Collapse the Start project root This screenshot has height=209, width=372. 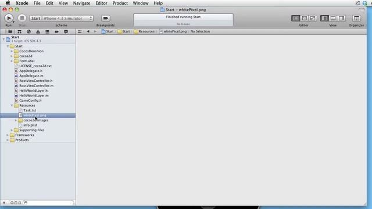coord(3,39)
